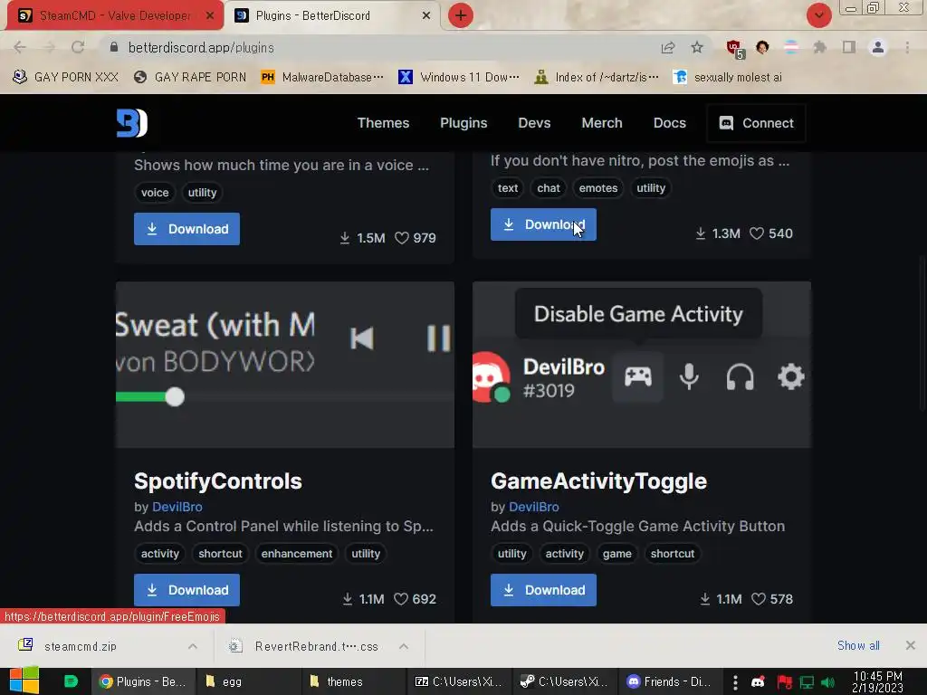Open DevilBro author link under SpotifyControls
The image size is (927, 695).
pos(177,507)
